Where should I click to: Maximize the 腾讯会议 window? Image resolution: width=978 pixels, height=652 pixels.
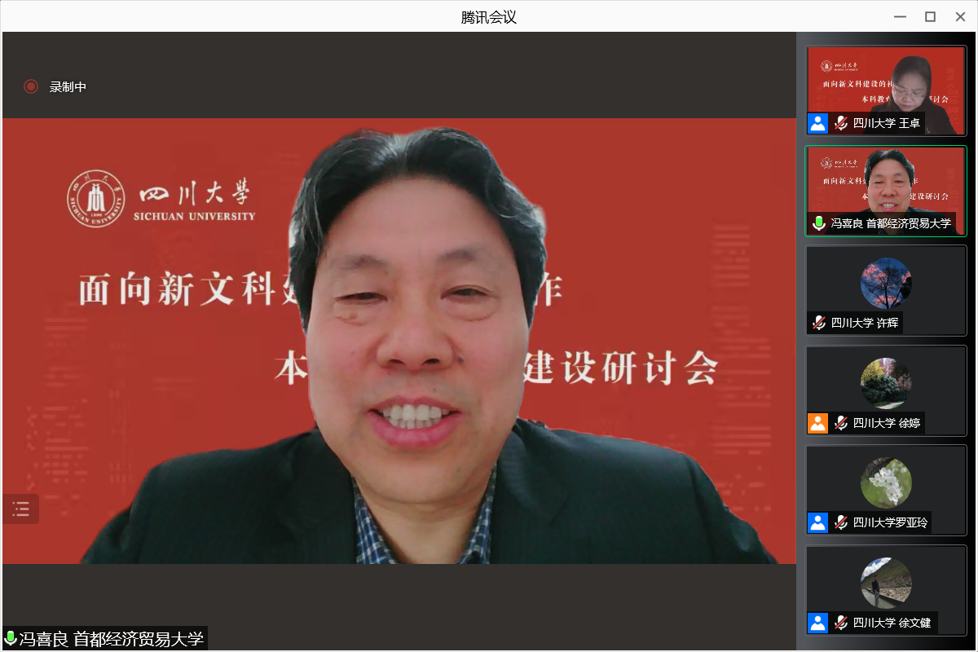(x=930, y=16)
